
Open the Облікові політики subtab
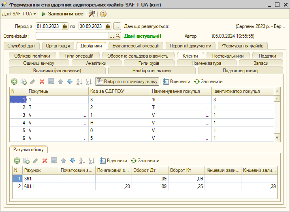(32, 56)
